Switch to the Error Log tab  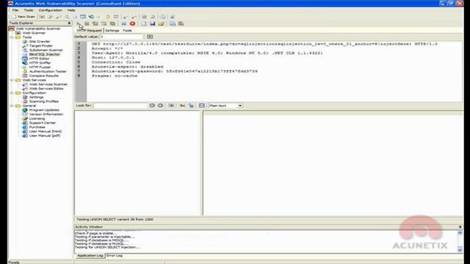click(114, 255)
